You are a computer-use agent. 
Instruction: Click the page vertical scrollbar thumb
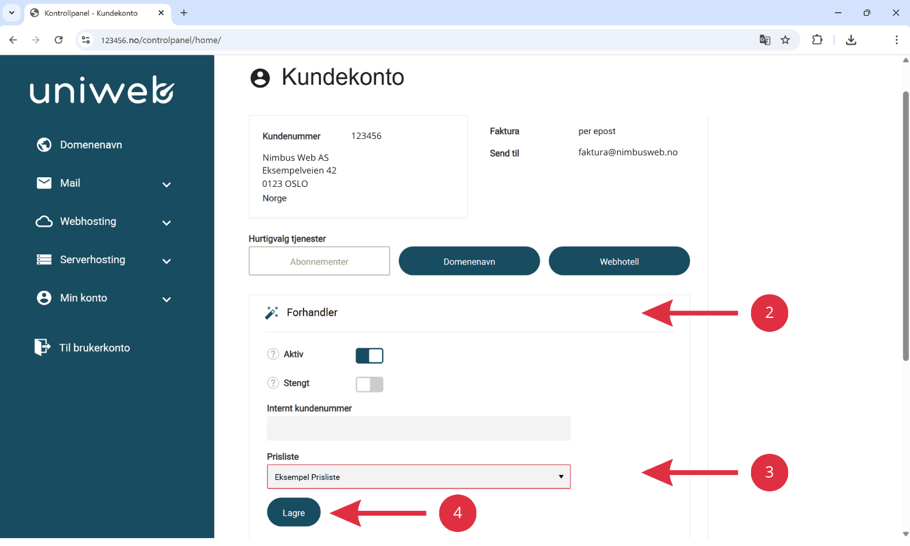pyautogui.click(x=906, y=226)
